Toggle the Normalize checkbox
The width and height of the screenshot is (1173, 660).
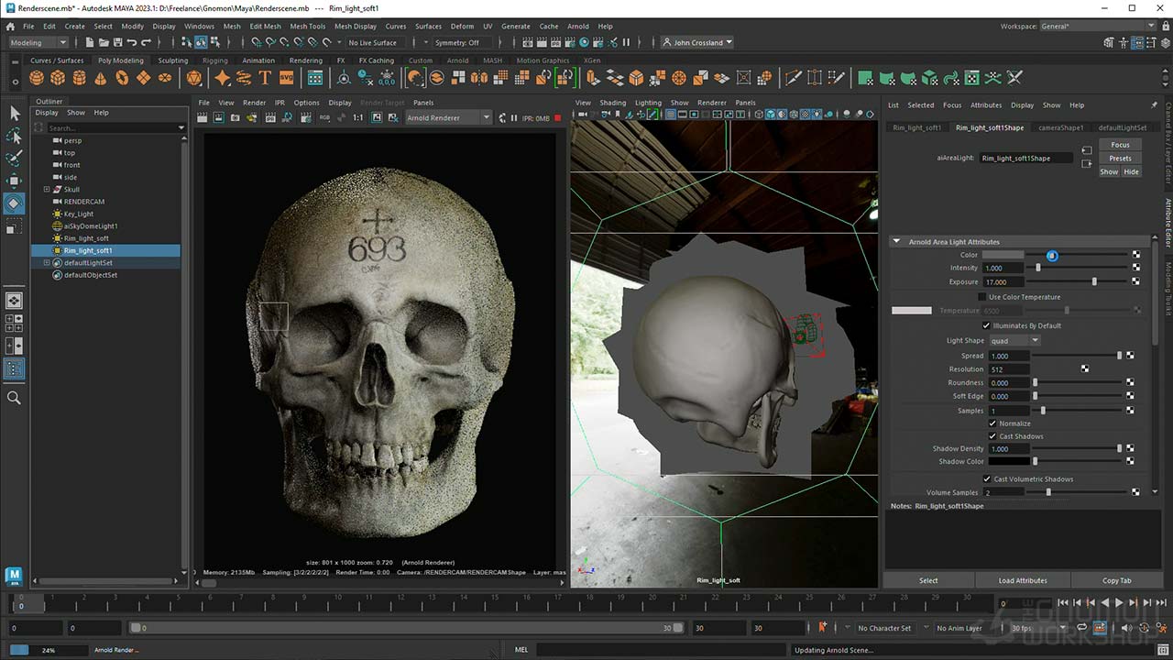[x=992, y=423]
